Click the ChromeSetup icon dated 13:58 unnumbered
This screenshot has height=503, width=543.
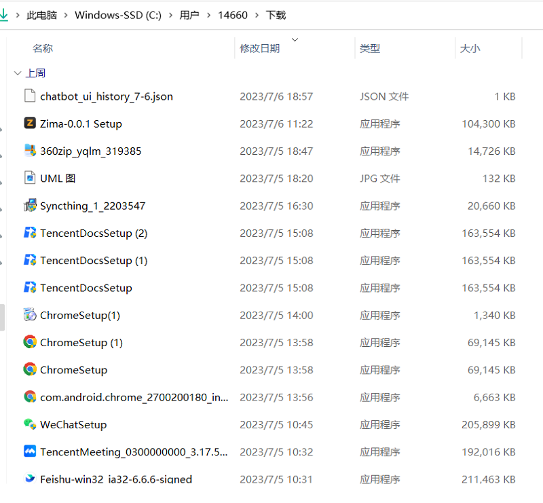click(x=30, y=369)
